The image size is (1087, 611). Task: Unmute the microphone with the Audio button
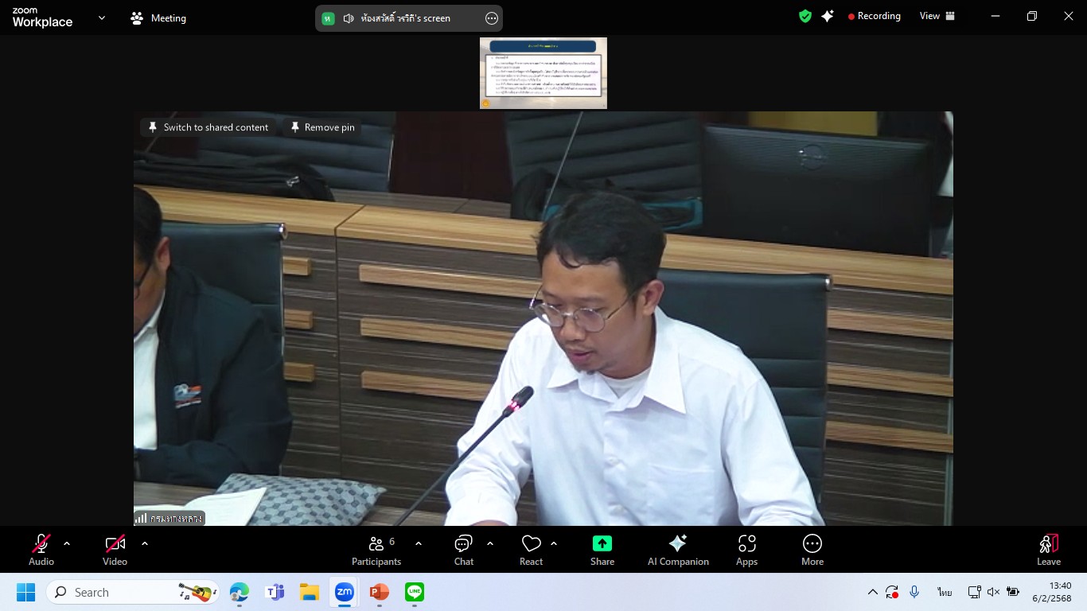pyautogui.click(x=41, y=550)
